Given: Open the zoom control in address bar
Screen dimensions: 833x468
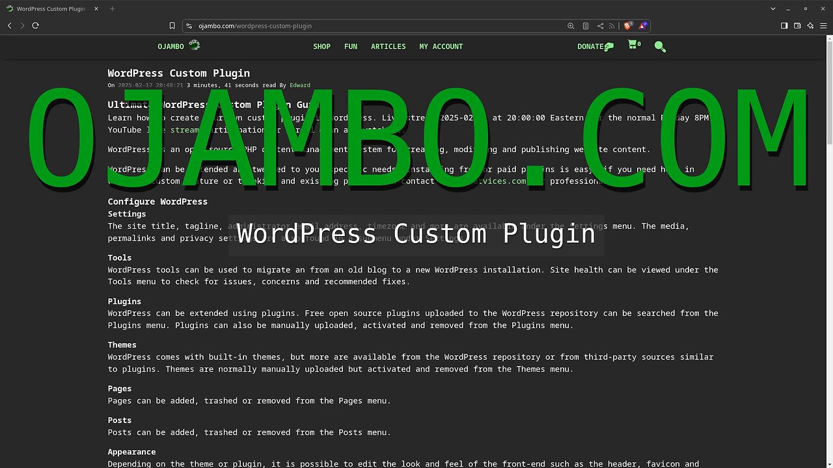Looking at the screenshot, I should click(x=571, y=26).
